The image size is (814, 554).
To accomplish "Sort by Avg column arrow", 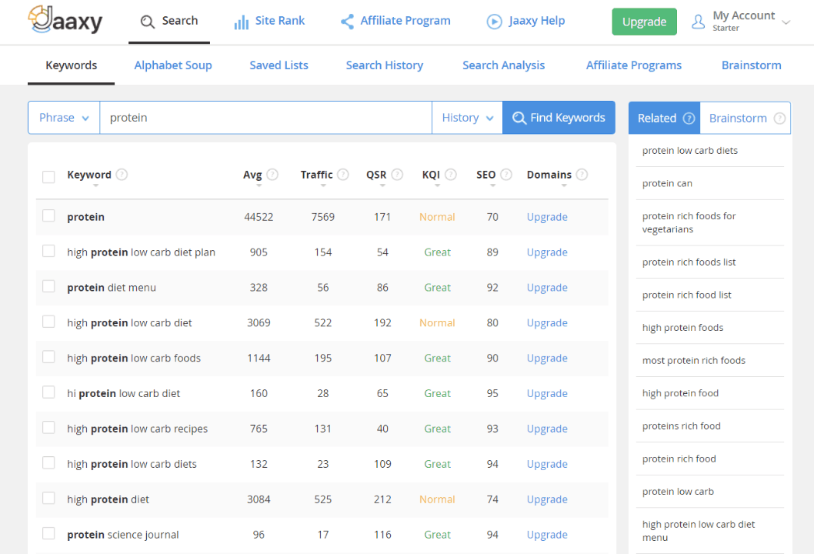I will (259, 185).
